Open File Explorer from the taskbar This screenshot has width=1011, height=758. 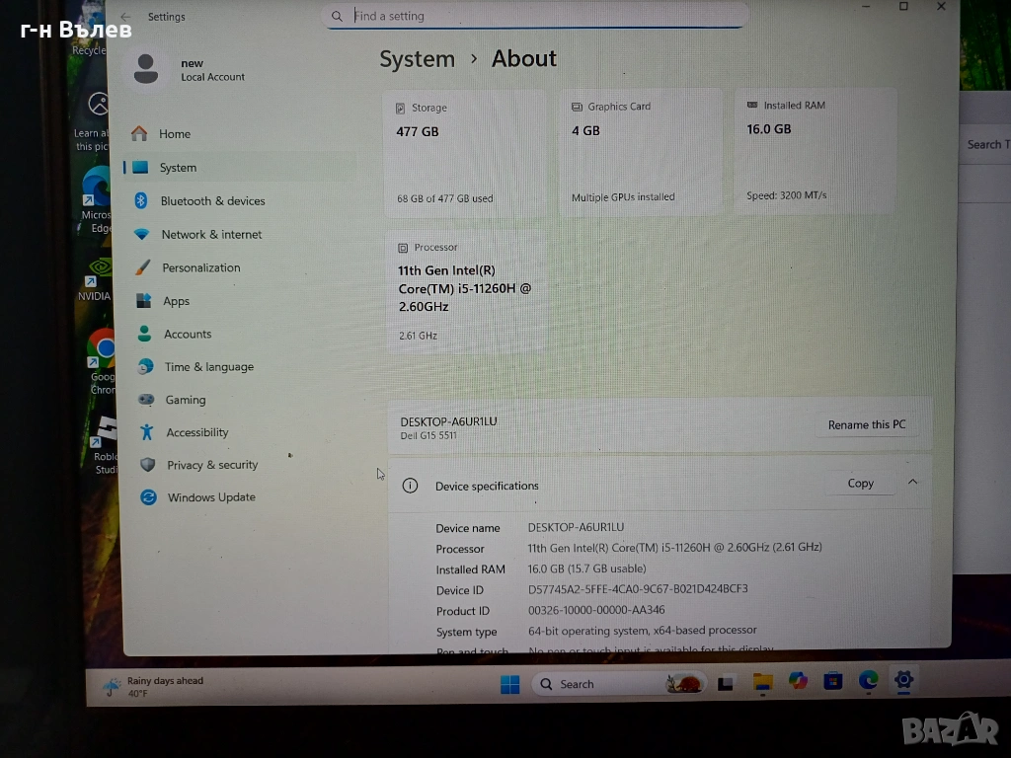tap(762, 682)
